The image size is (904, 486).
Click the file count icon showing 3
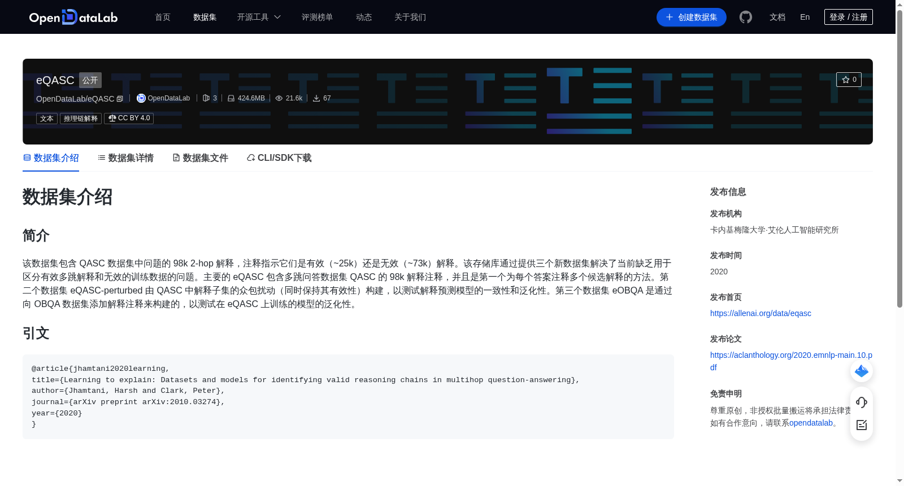click(x=206, y=98)
